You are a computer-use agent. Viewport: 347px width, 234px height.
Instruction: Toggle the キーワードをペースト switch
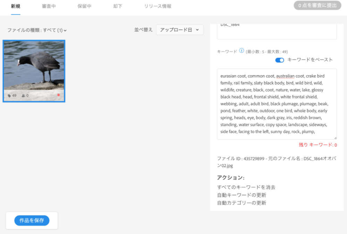279,60
